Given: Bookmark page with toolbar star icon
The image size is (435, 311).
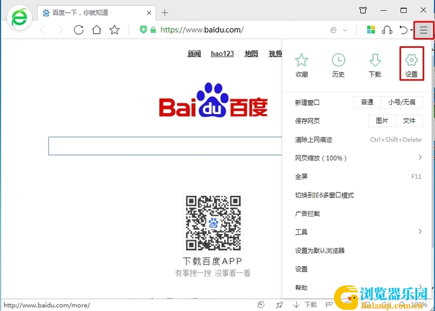Looking at the screenshot, I should [114, 30].
